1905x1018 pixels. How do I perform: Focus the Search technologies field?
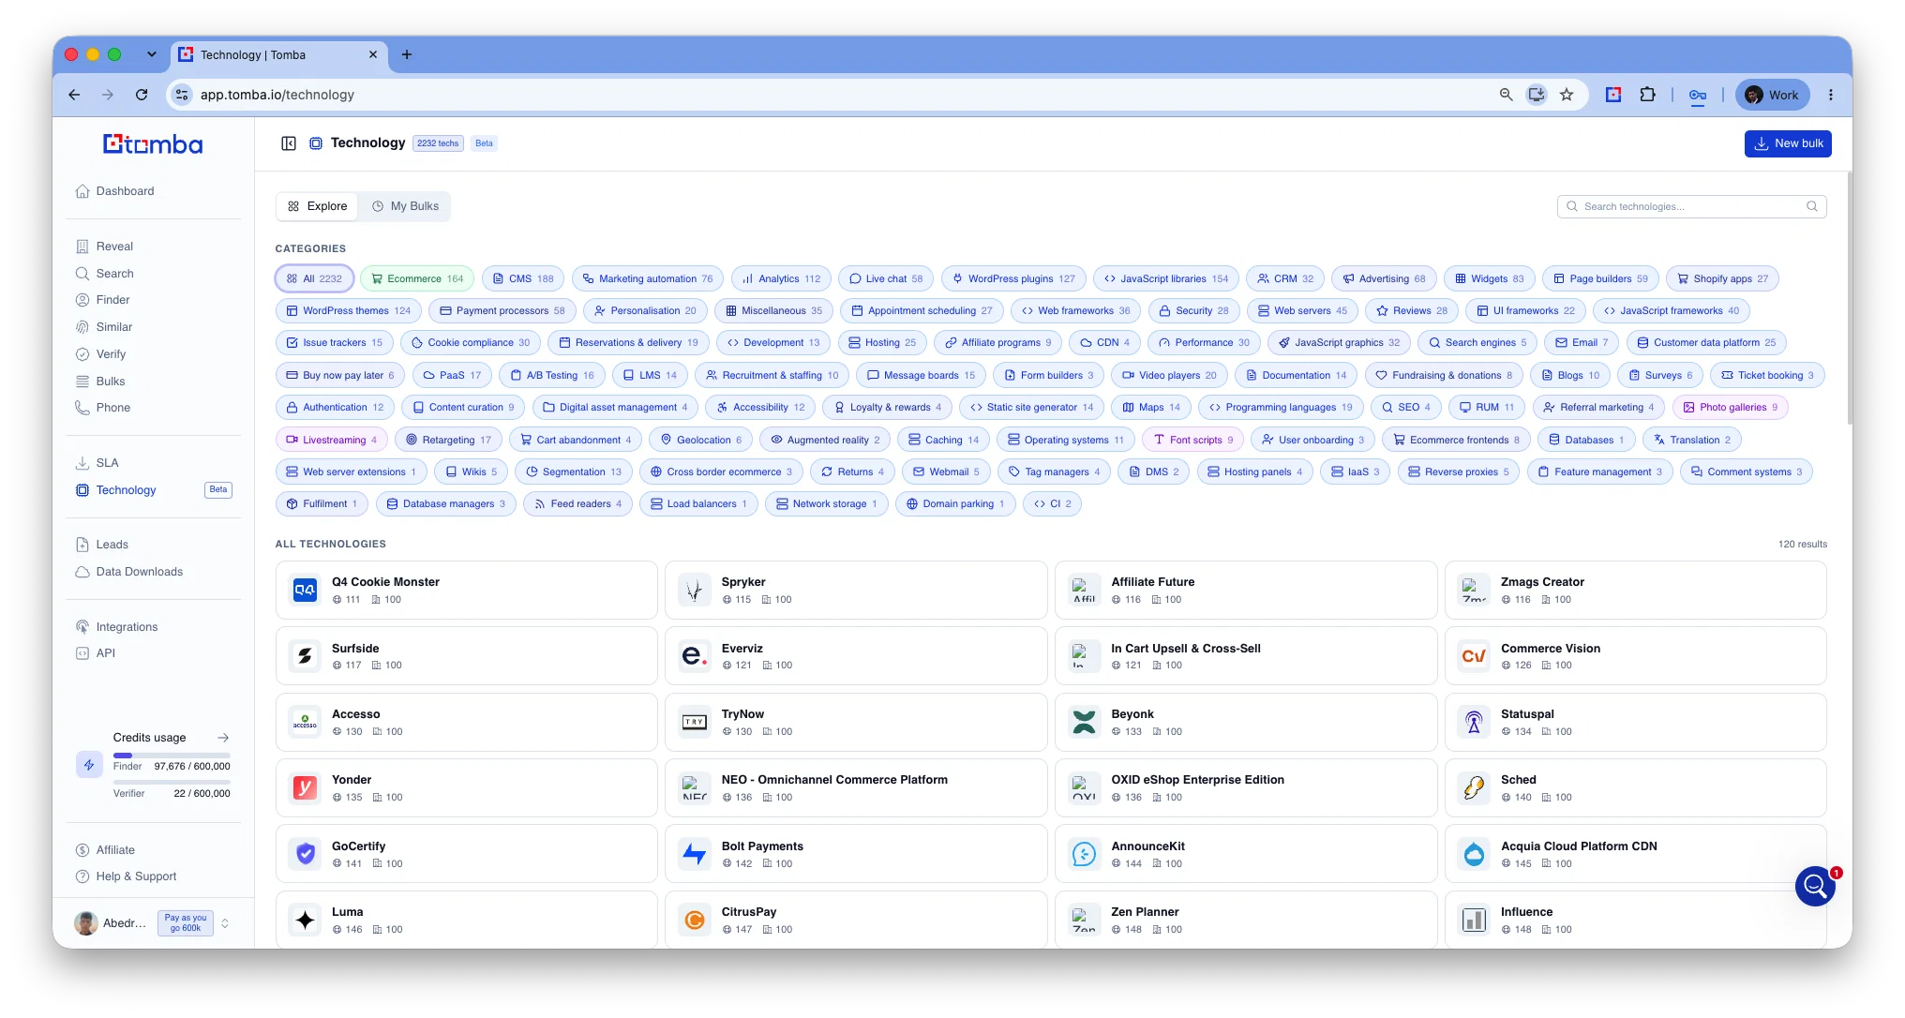[x=1692, y=206]
